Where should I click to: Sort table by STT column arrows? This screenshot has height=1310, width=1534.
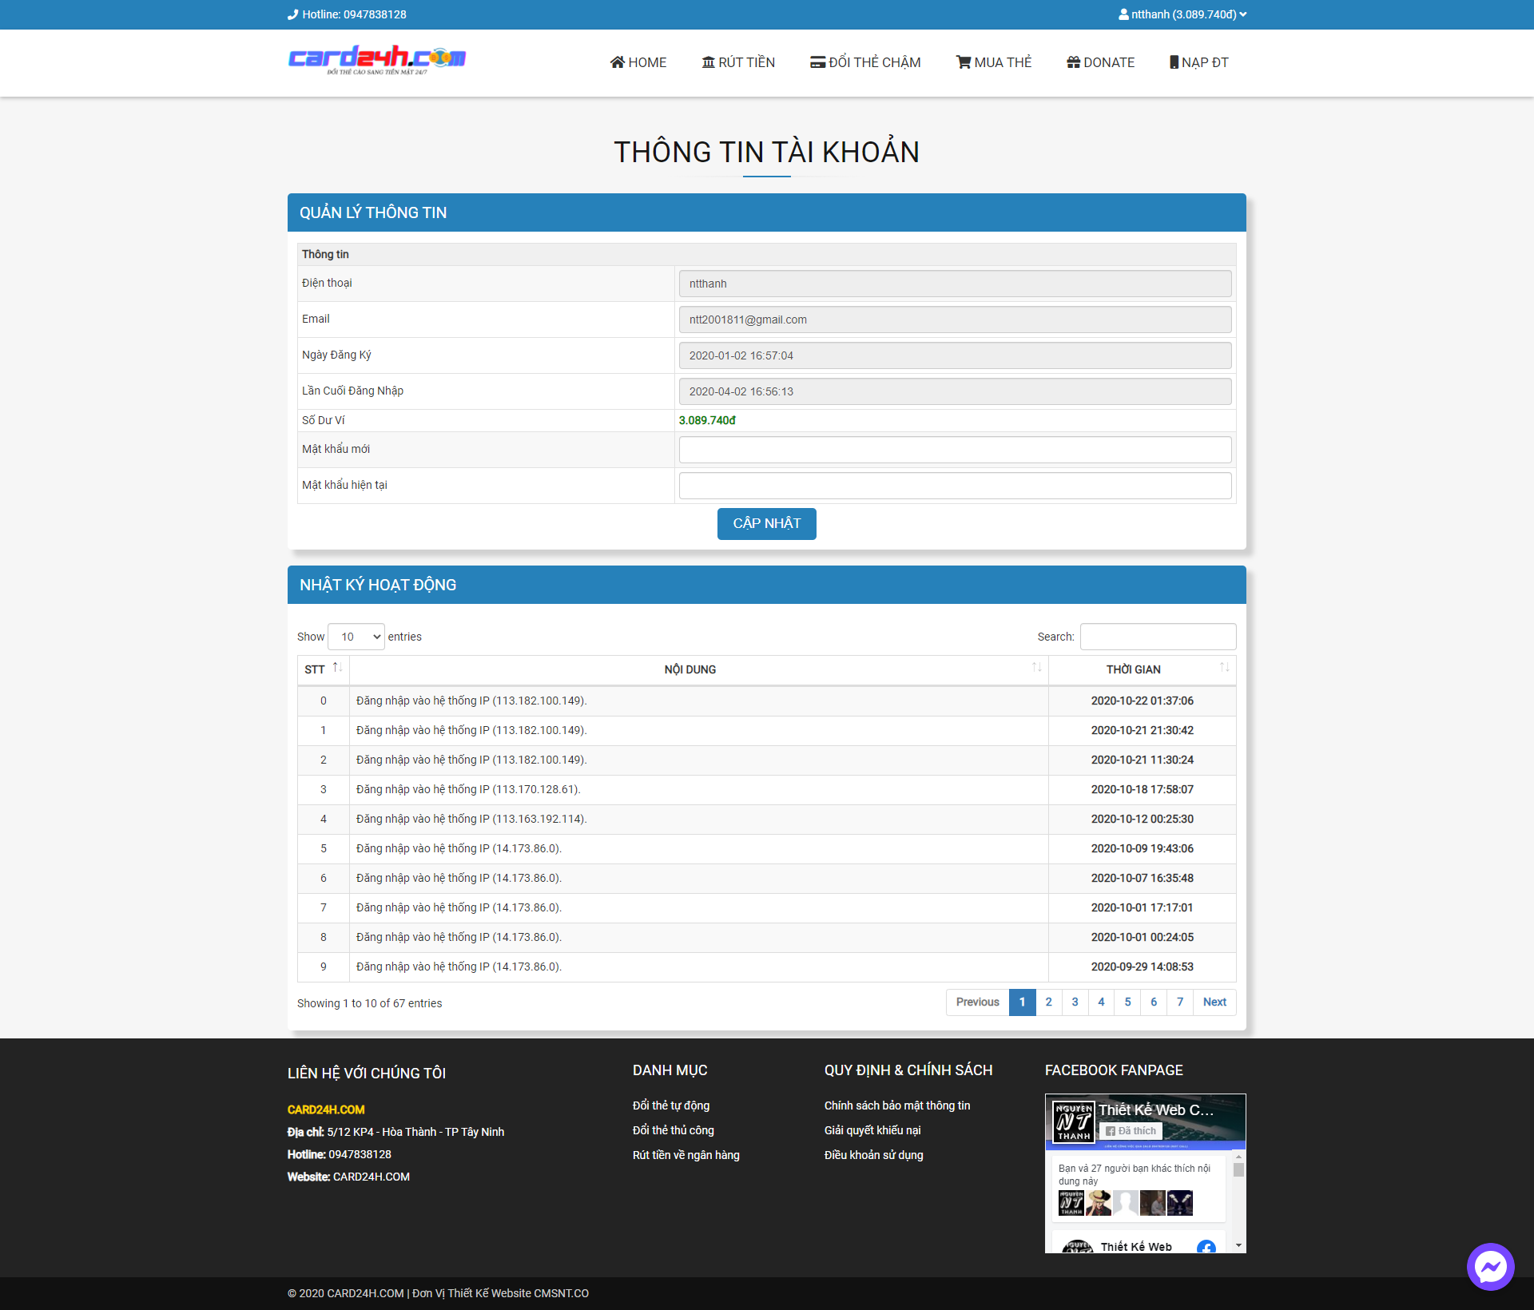click(337, 668)
